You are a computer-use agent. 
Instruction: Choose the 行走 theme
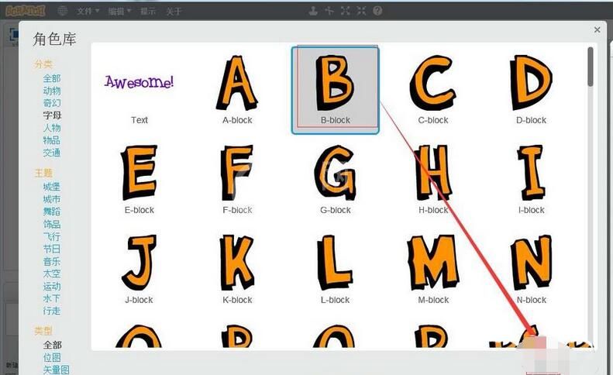tap(52, 311)
